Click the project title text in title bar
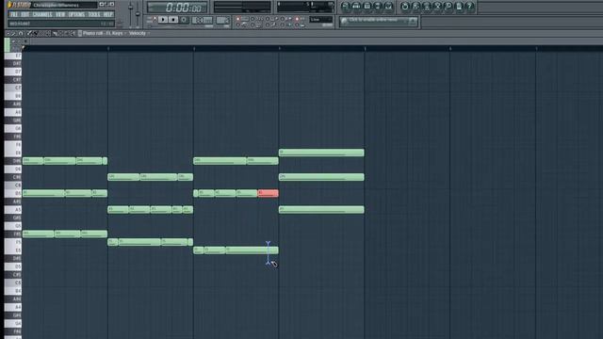Viewport: 603px width, 339px height. (57, 5)
